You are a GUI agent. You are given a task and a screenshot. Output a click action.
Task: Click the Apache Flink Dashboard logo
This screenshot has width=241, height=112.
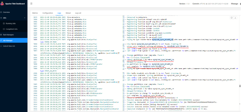click(2, 4)
